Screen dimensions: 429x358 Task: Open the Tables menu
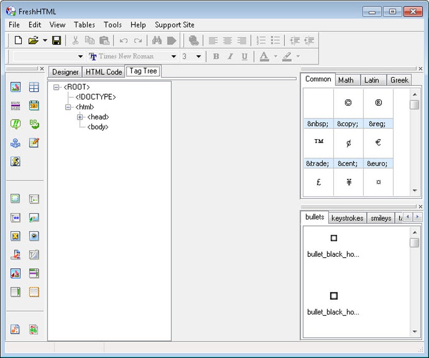tap(84, 25)
